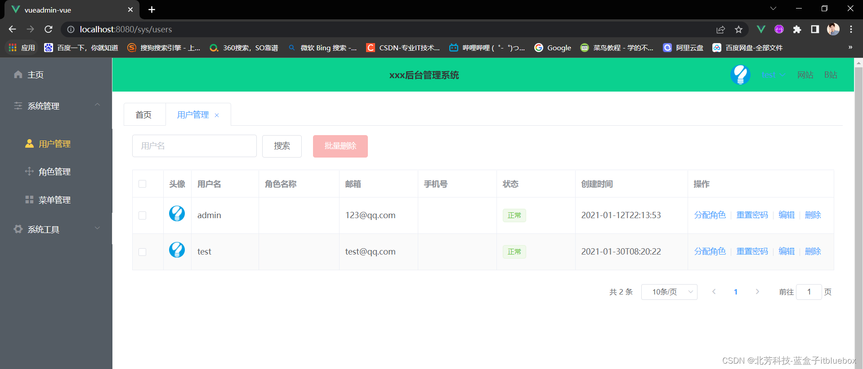Collapse the 系统管理 menu chevron
863x369 pixels.
[x=97, y=105]
